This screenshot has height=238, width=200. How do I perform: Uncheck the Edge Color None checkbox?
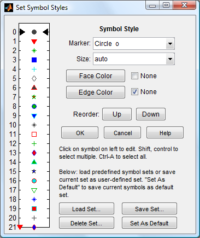coord(134,92)
